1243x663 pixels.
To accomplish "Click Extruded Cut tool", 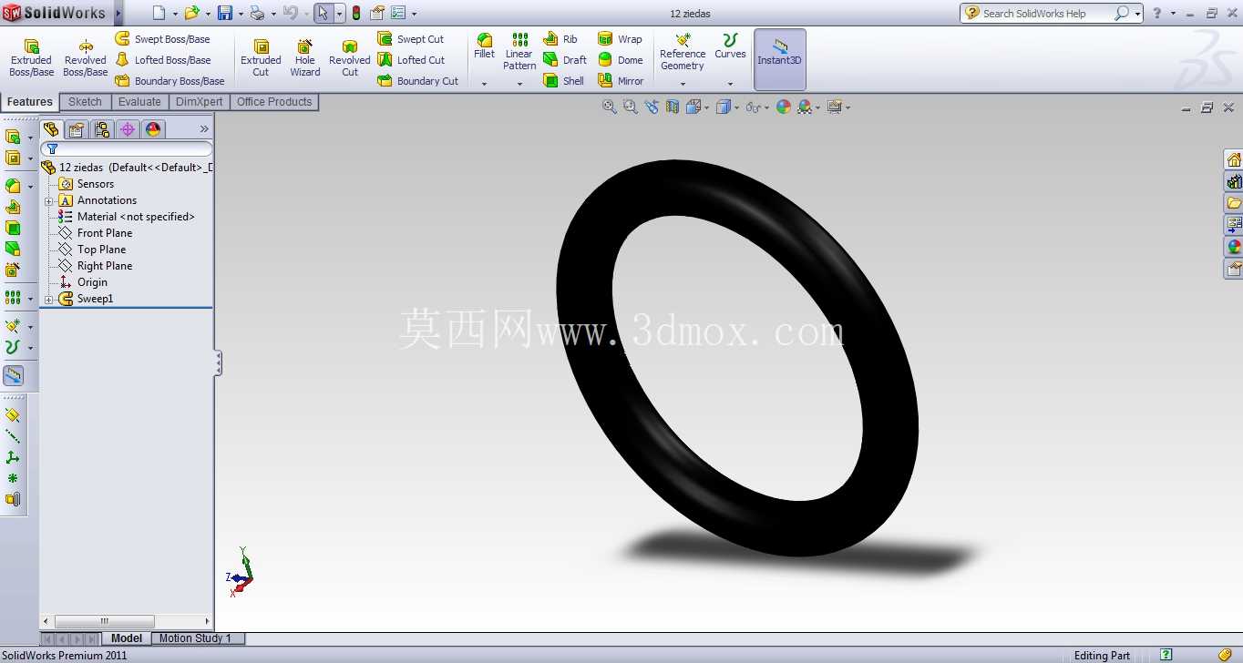I will (x=261, y=58).
